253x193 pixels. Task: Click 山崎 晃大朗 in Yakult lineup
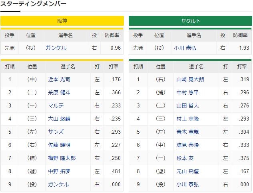point(190,79)
